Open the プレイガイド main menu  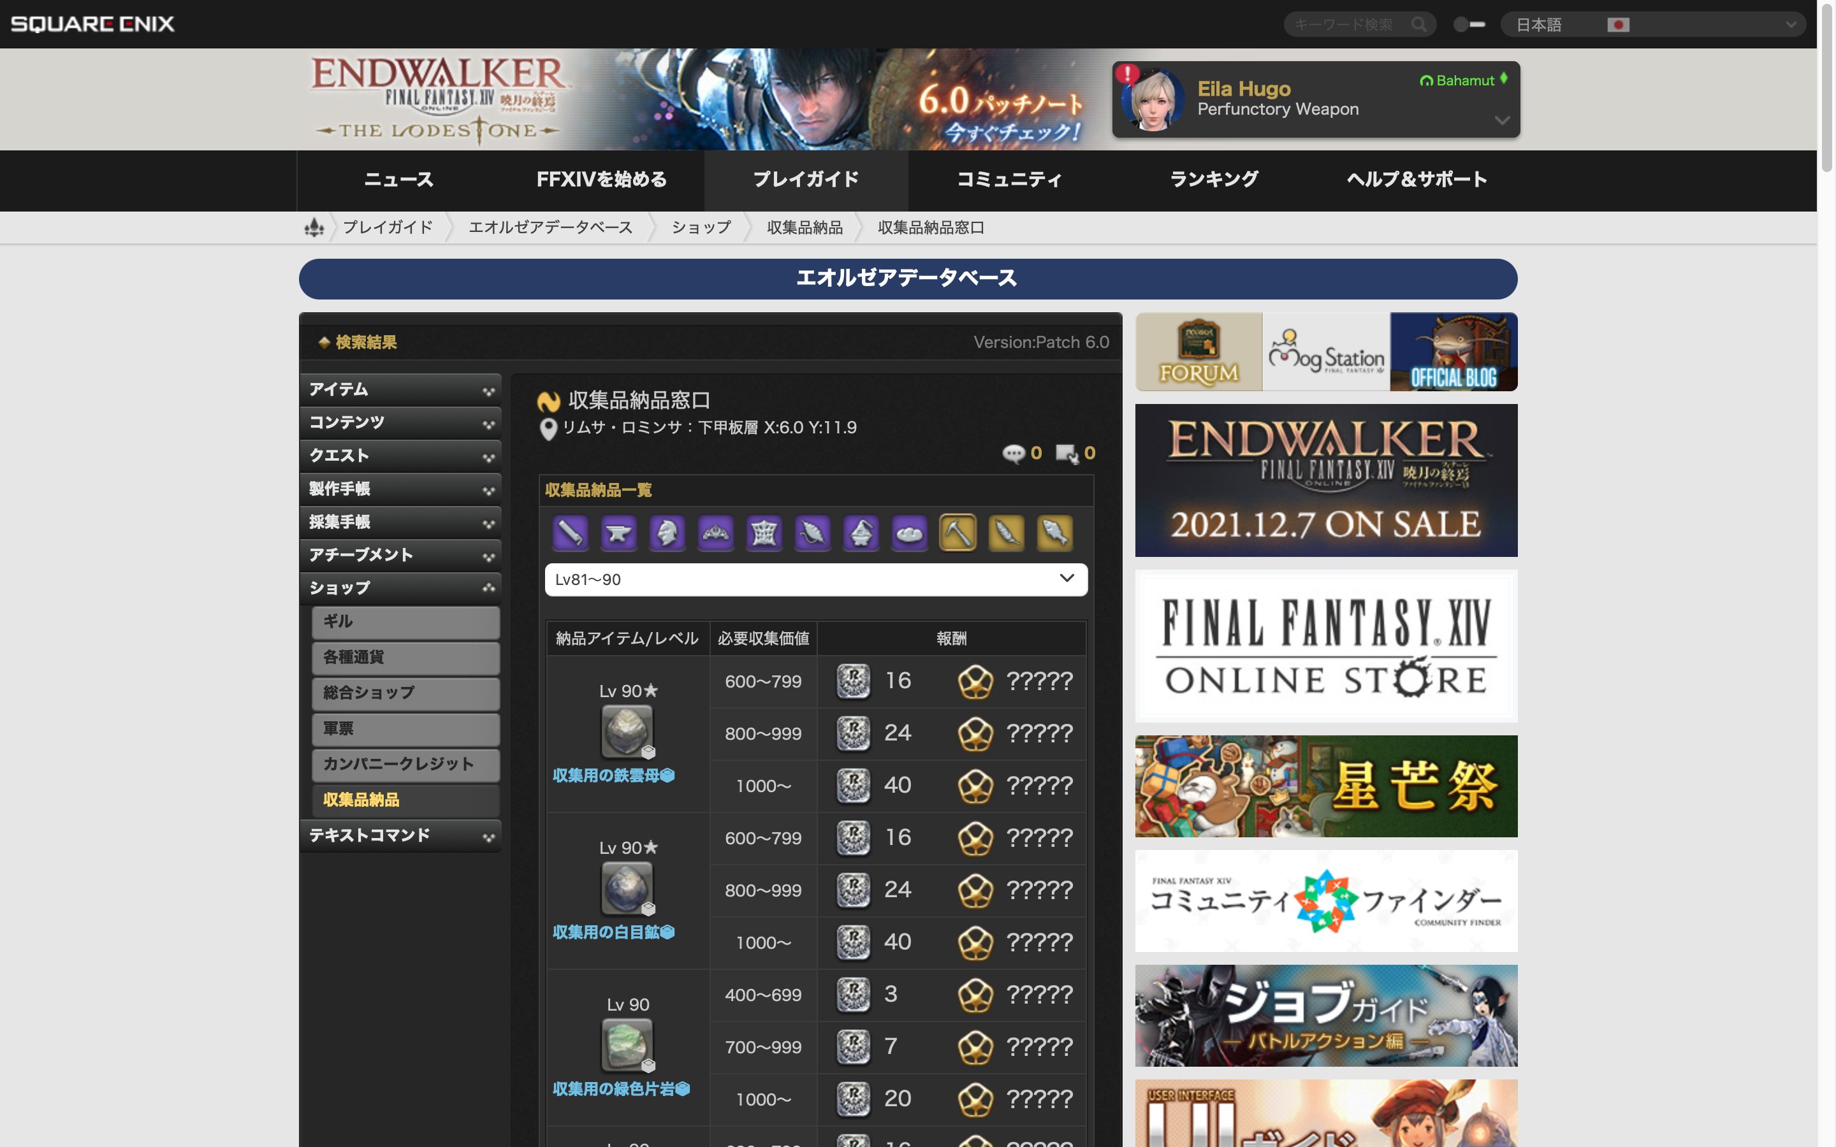coord(806,180)
